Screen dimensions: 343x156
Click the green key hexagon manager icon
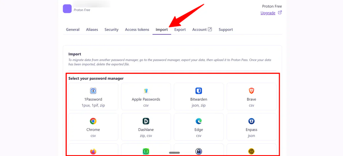(x=146, y=151)
